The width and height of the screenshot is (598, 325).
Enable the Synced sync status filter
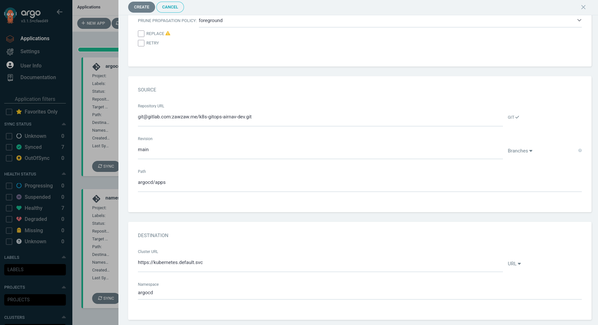[x=9, y=147]
